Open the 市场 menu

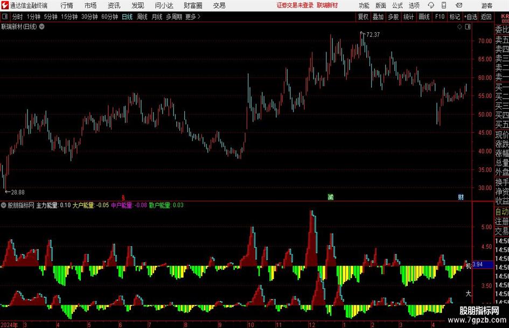(90, 5)
